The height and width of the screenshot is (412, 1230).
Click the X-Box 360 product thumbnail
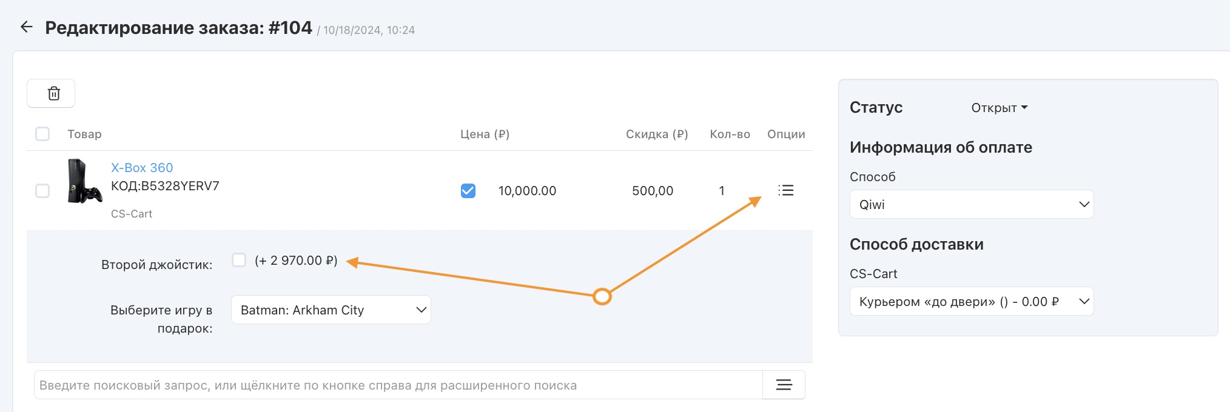84,181
